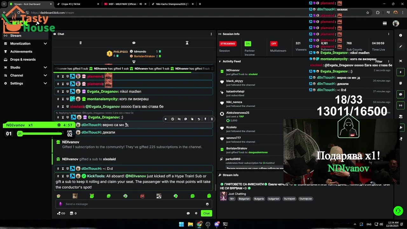The height and width of the screenshot is (229, 407).
Task: Expand the Monetization sidebar section
Action: tap(45, 44)
